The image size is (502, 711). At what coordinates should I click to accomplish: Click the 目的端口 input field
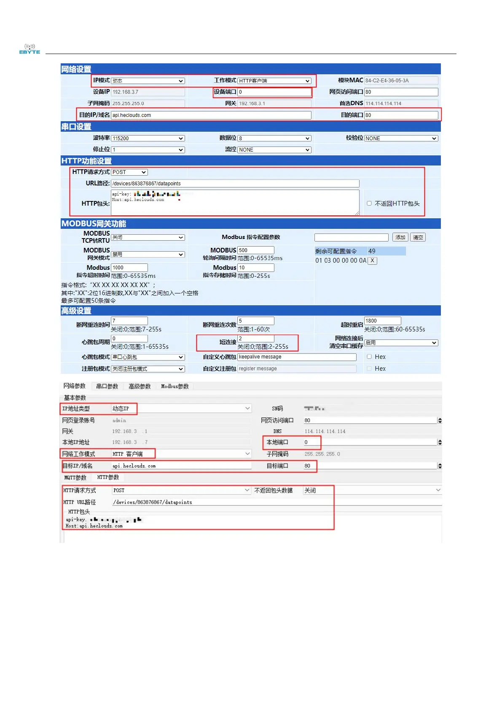[x=401, y=115]
